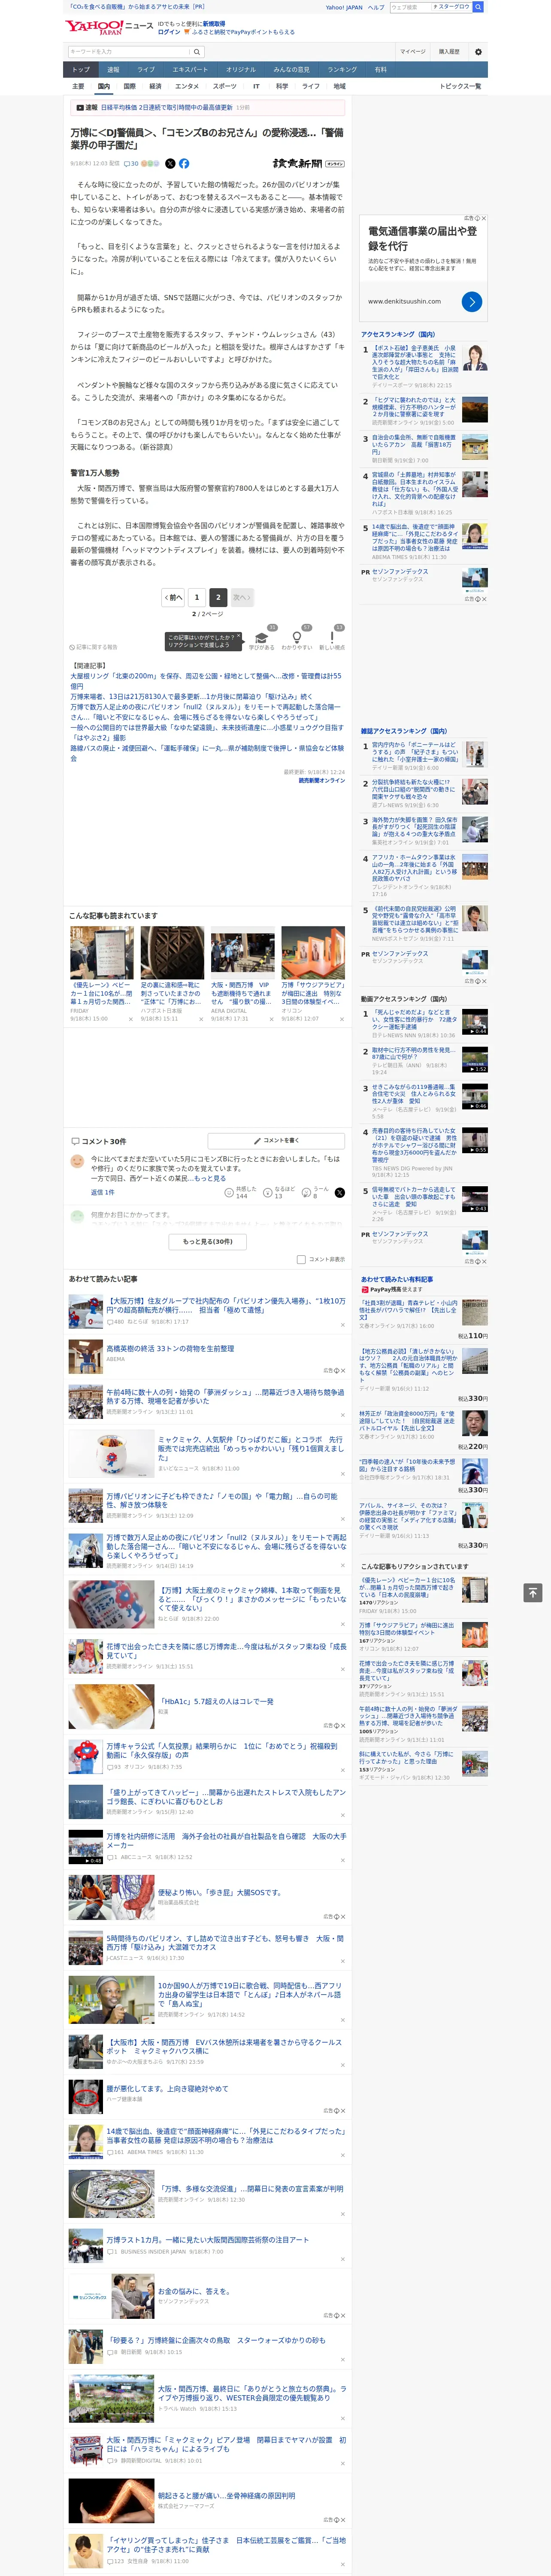
Task: Expand the first comment via もっと見る
Action: point(210,1178)
